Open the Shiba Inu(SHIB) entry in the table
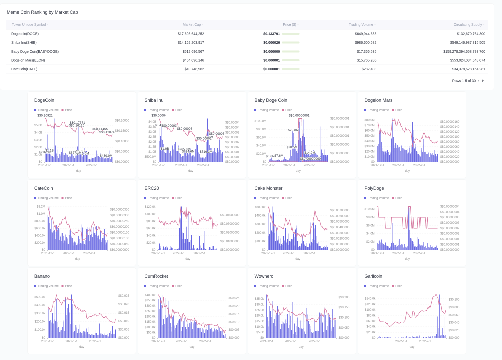Screen dimensions: 502x360 point(24,42)
